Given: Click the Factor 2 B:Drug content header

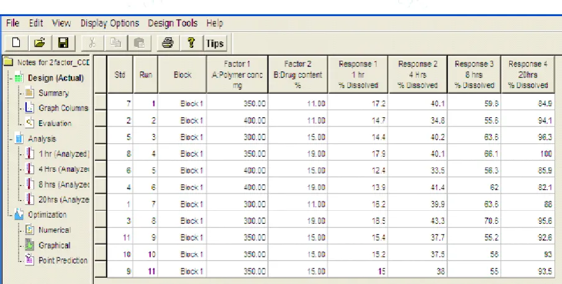Looking at the screenshot, I should pyautogui.click(x=297, y=74).
